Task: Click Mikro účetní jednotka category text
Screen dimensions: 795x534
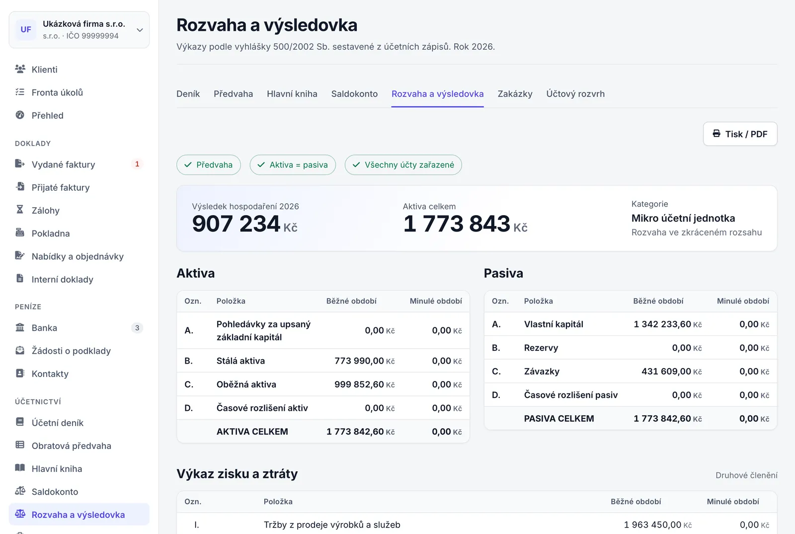Action: click(683, 218)
